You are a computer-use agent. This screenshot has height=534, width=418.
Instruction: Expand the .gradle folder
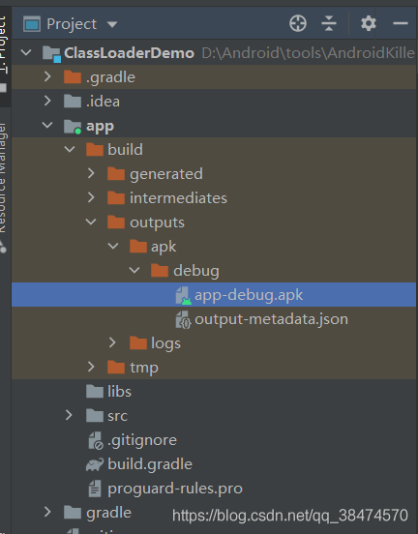pos(47,76)
